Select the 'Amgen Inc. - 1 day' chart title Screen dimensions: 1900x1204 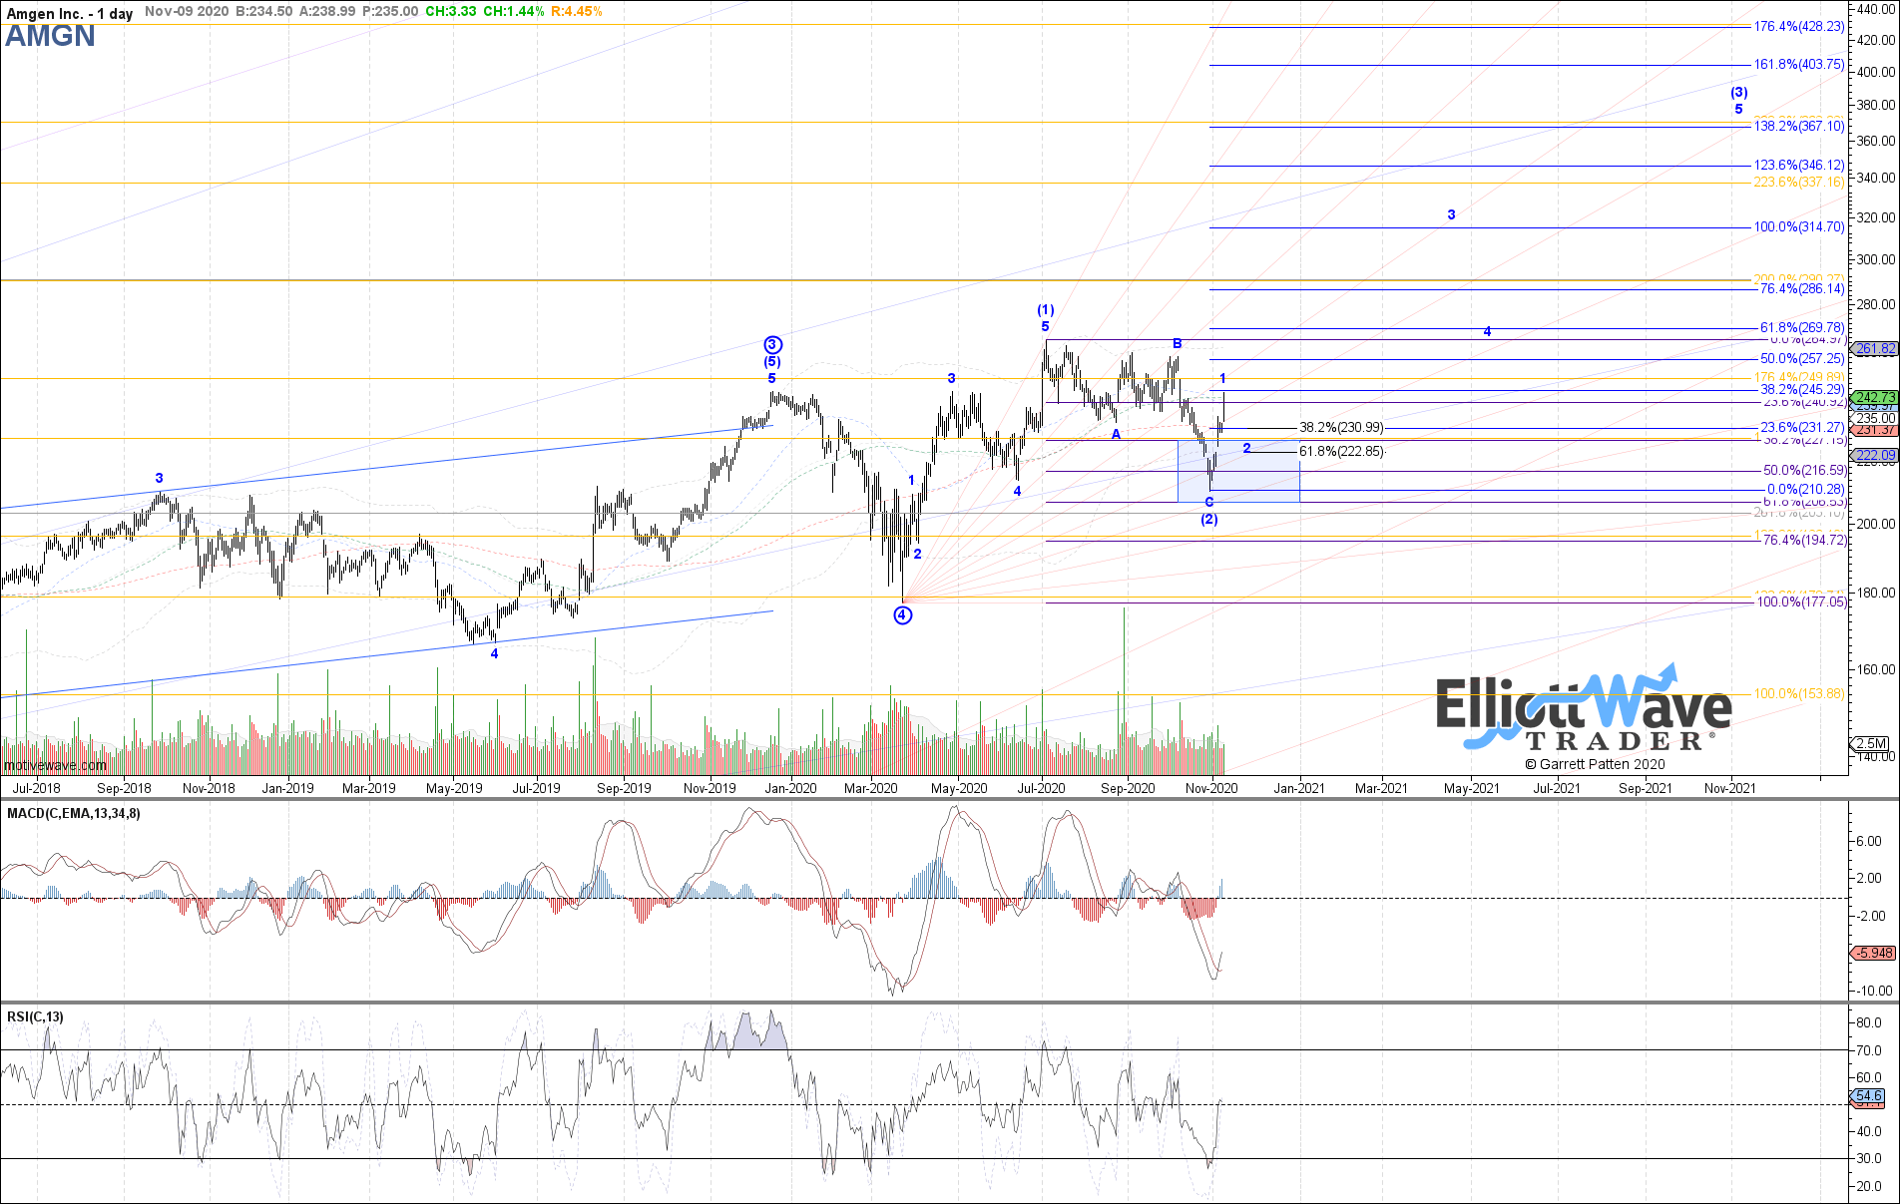70,13
